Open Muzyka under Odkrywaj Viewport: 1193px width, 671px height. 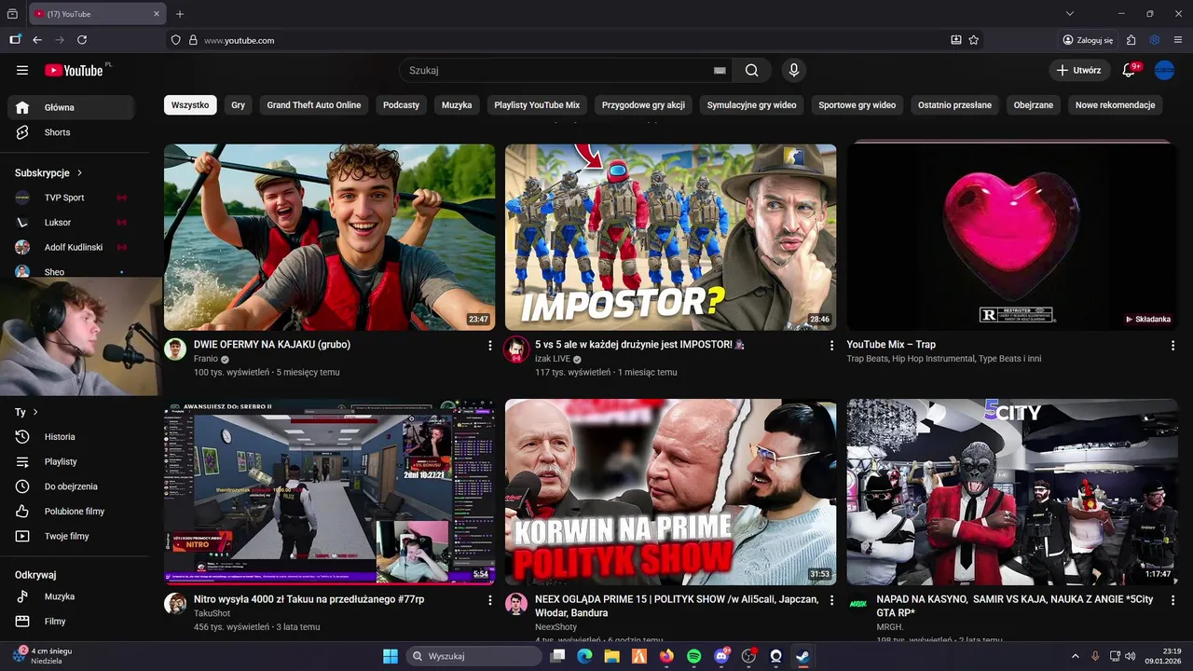[71, 596]
